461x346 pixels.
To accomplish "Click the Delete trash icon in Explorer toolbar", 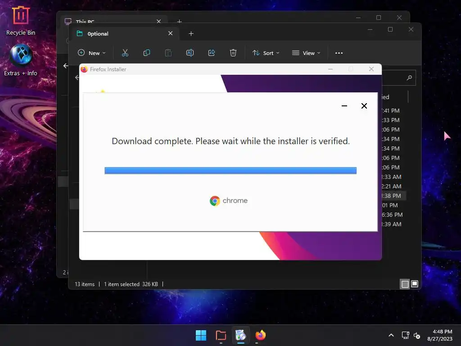I will 233,53.
